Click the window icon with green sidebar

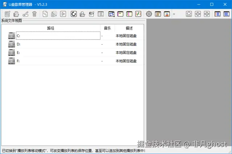(129, 14)
